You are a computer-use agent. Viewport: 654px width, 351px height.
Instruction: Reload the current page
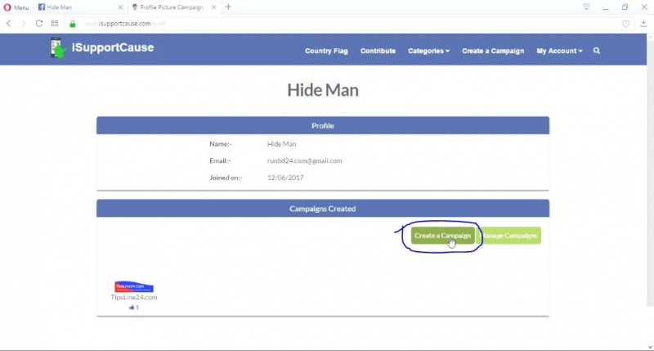click(38, 24)
